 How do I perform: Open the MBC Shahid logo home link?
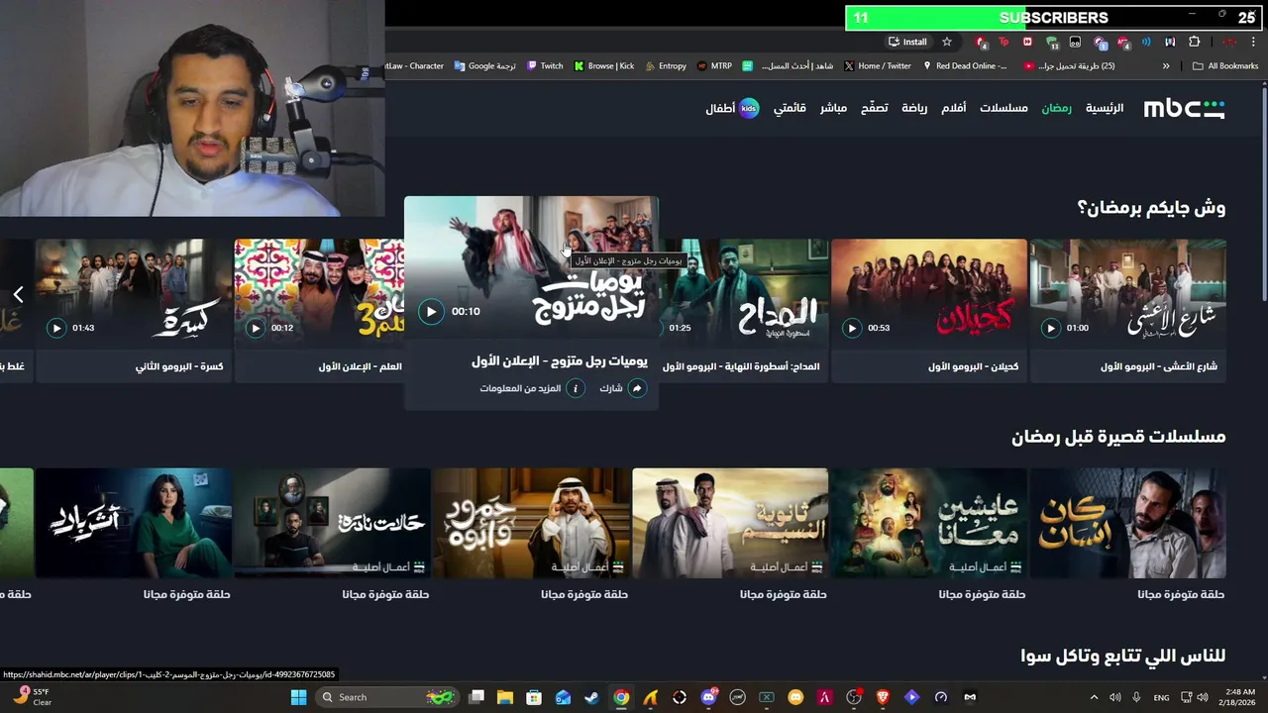click(1184, 108)
